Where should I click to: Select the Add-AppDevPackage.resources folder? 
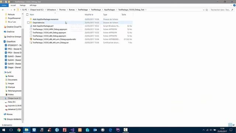click(45, 19)
